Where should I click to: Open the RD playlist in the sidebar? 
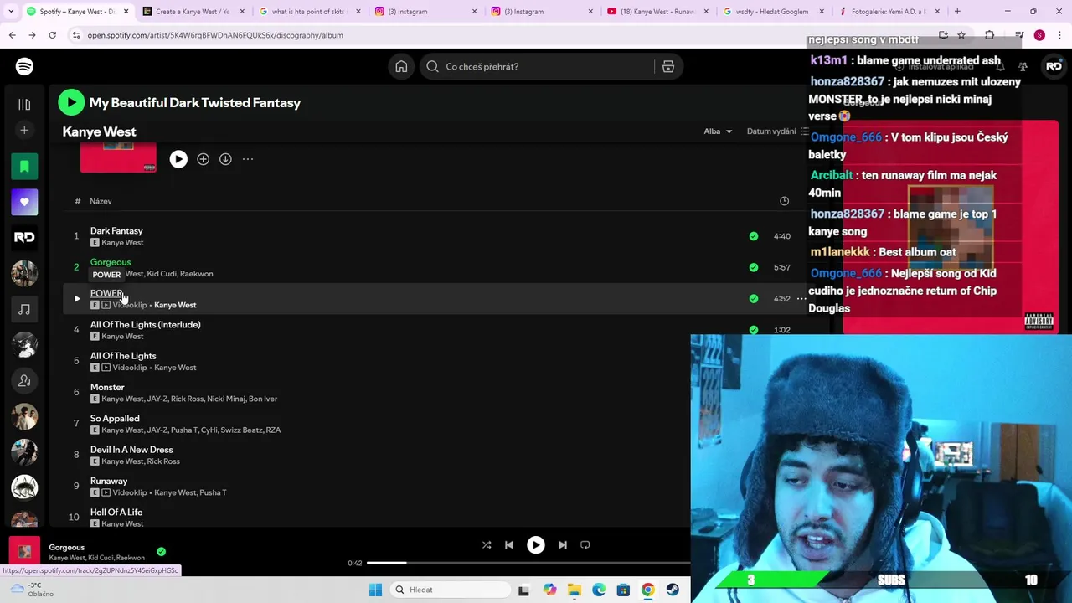[x=24, y=238]
